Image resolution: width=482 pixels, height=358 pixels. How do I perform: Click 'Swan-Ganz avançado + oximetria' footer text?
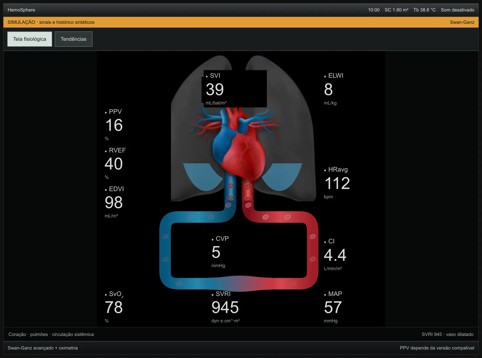(x=43, y=348)
